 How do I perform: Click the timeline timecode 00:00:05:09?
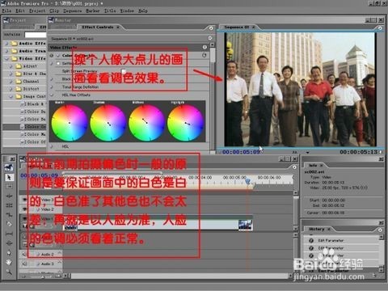39,175
